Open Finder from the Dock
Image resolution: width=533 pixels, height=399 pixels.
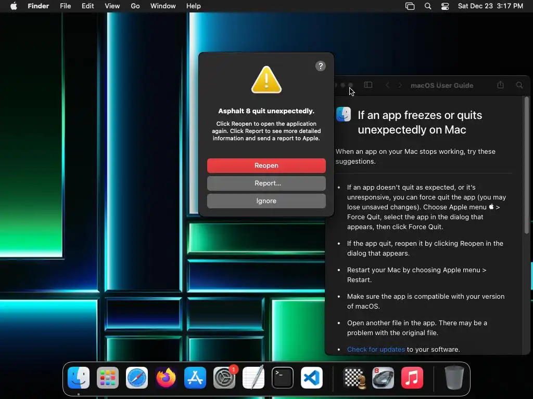(79, 378)
